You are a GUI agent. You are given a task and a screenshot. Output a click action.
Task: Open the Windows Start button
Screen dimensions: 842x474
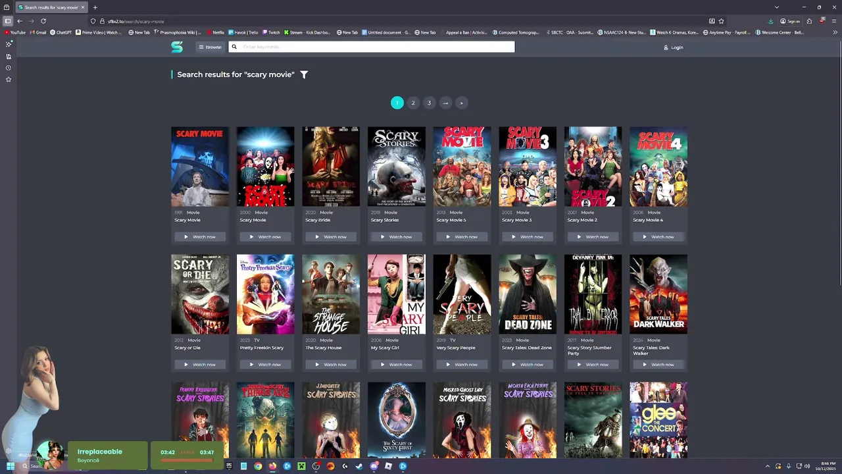point(10,466)
